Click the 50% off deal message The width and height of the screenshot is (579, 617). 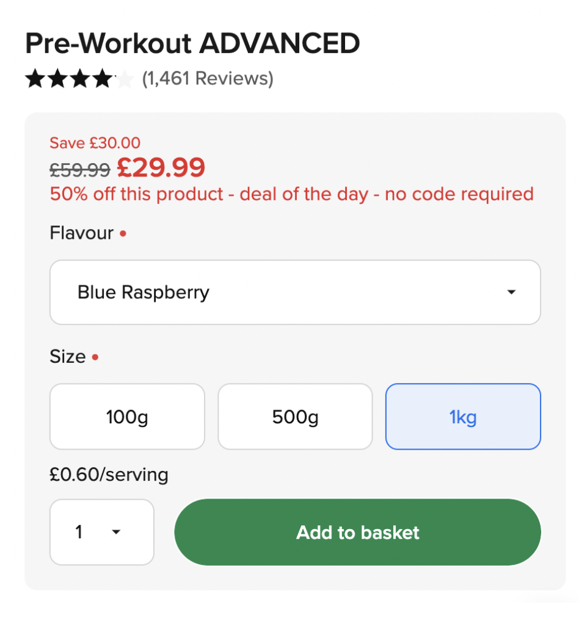(x=291, y=194)
